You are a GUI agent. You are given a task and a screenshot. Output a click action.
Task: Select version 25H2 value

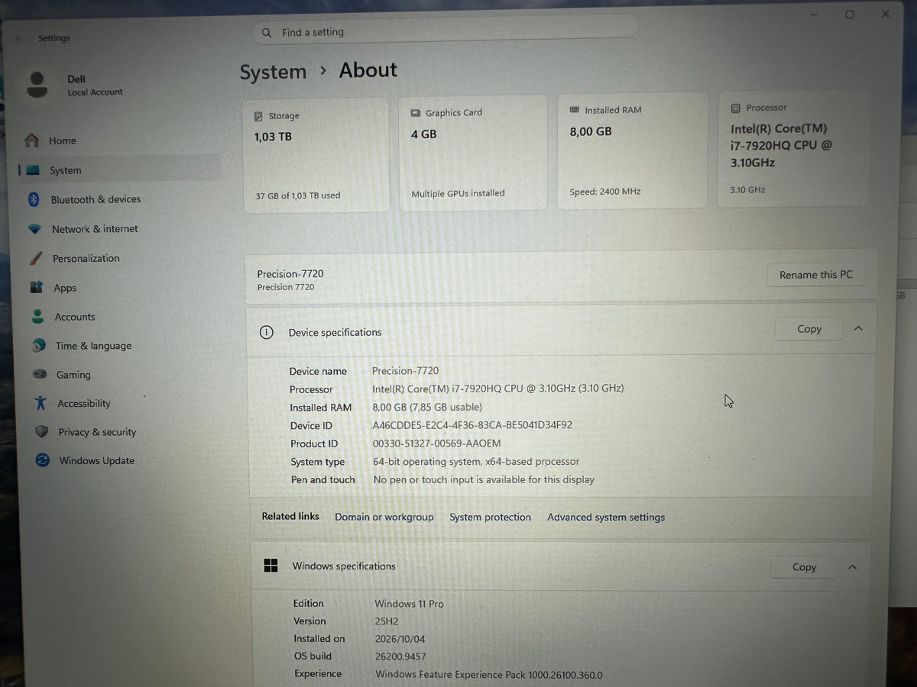click(387, 621)
